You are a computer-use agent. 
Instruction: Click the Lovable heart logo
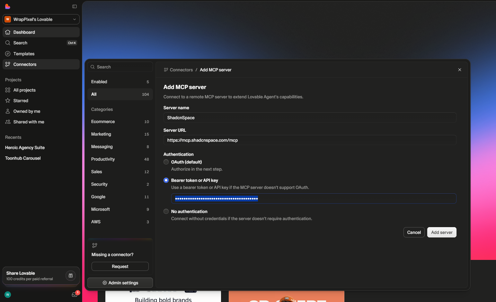(x=8, y=6)
